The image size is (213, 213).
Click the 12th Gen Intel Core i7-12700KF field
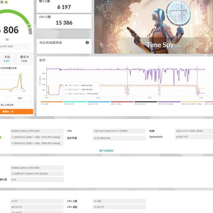(119, 131)
